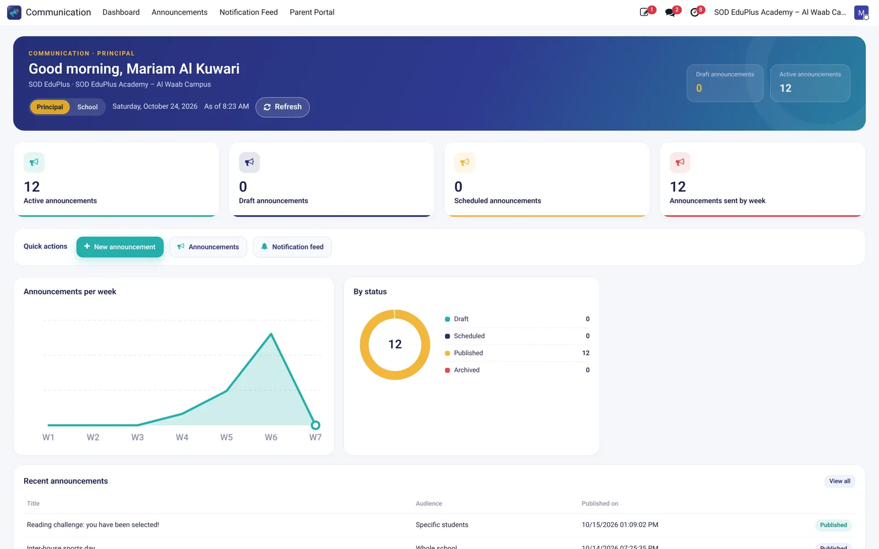The height and width of the screenshot is (549, 879).
Task: Open the Dashboard menu
Action: [121, 12]
